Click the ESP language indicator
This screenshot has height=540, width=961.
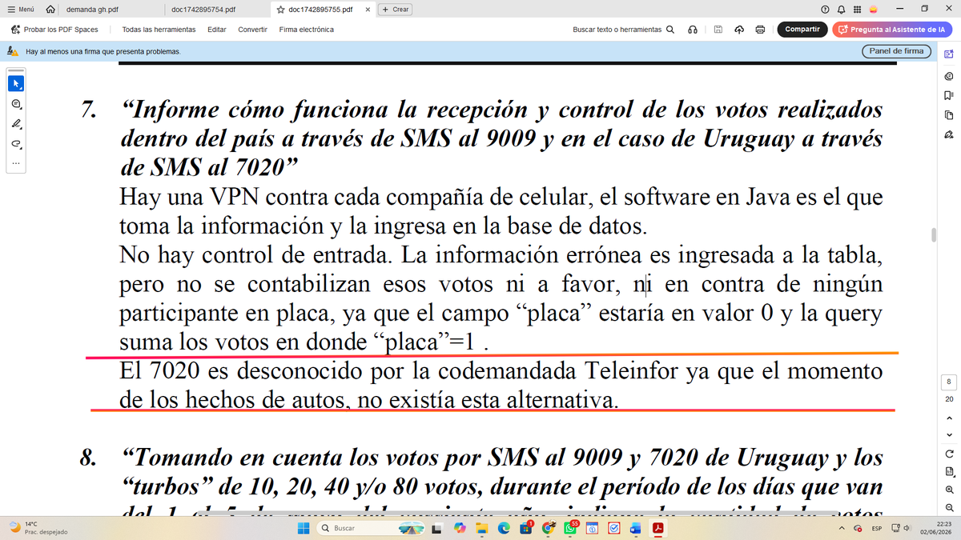[x=877, y=528]
